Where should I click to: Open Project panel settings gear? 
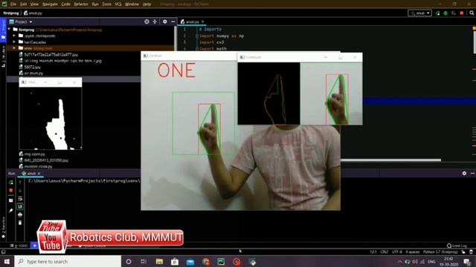tap(165, 22)
